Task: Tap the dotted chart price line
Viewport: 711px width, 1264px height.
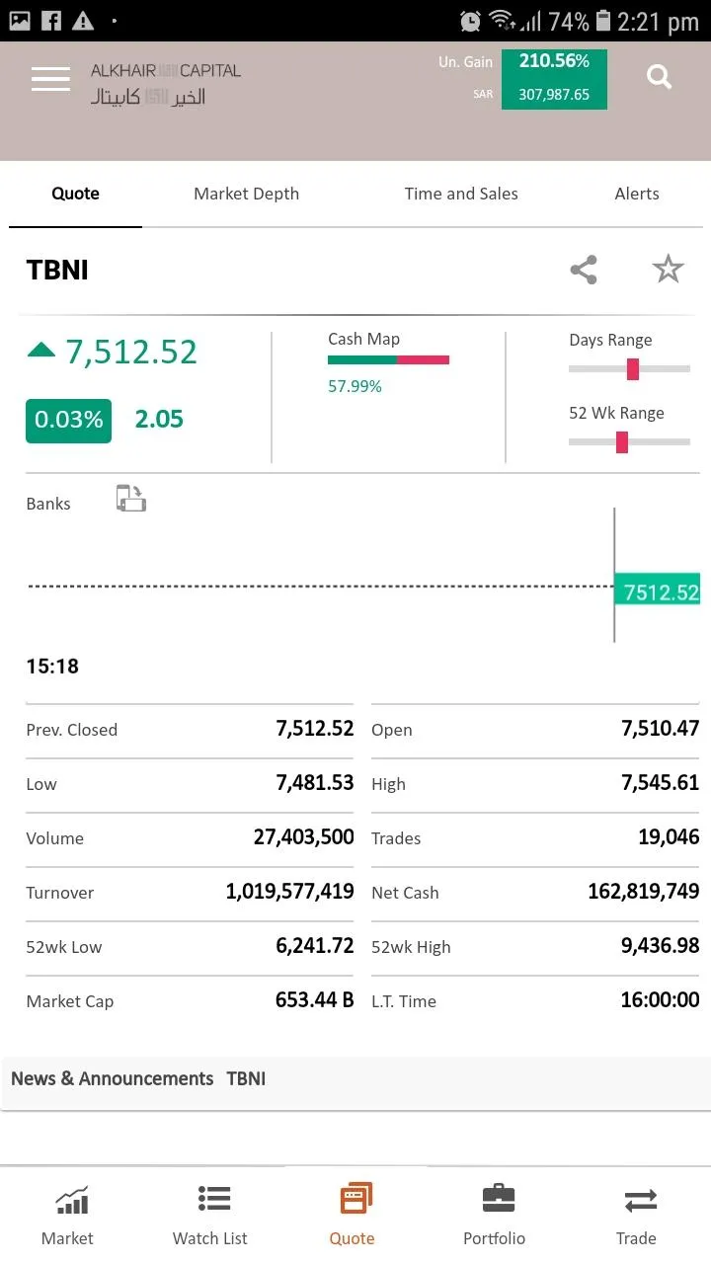Action: [x=320, y=587]
